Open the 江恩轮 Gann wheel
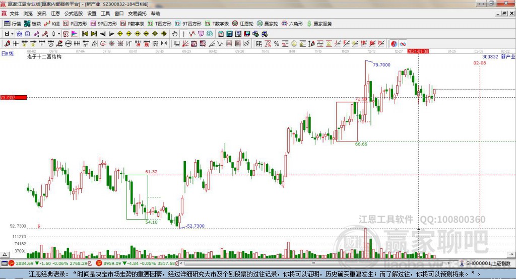This screenshot has height=279, width=516. [x=243, y=23]
